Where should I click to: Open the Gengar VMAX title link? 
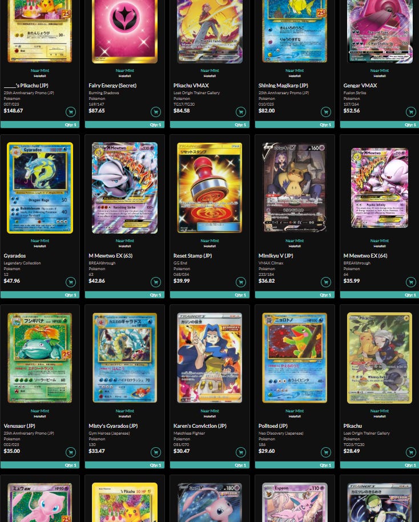(360, 86)
